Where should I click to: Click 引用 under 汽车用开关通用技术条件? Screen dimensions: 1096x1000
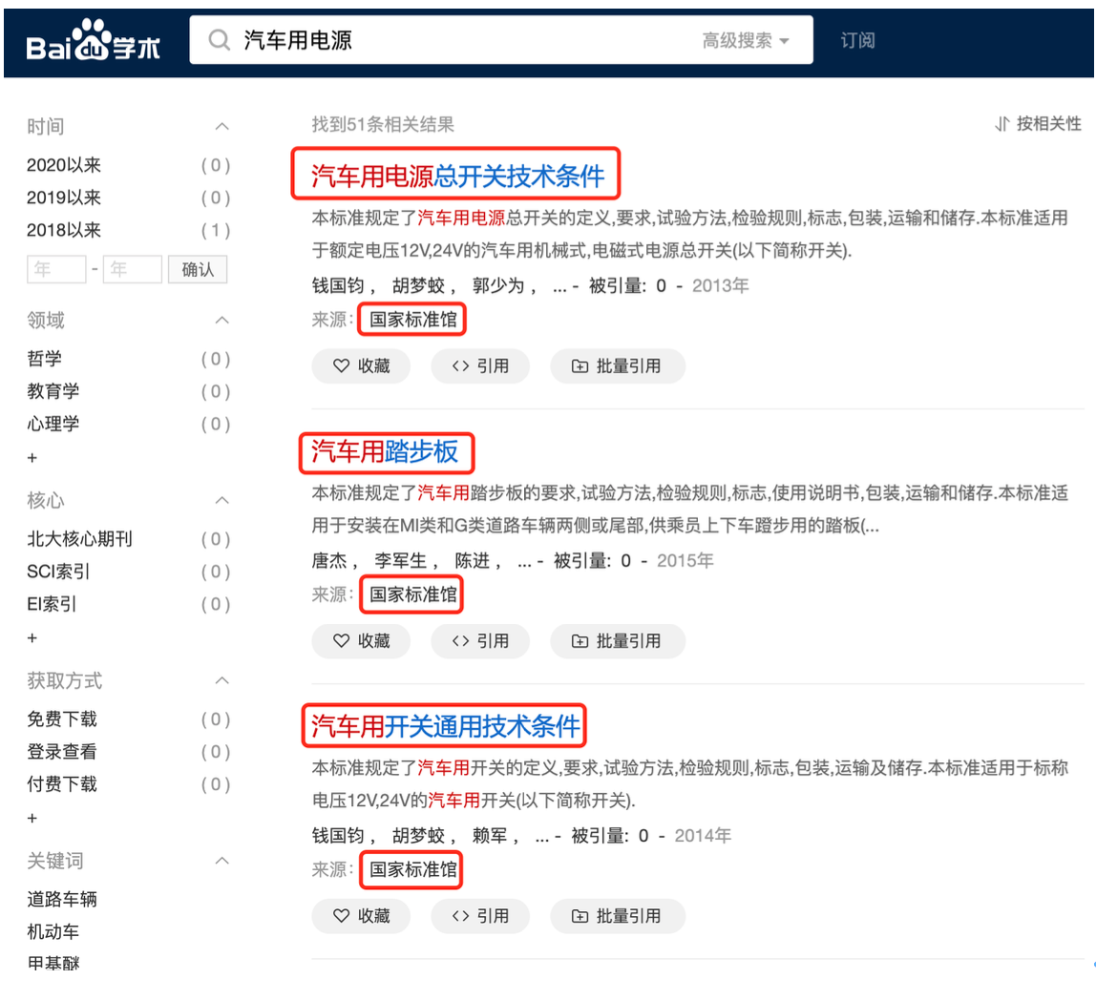480,916
